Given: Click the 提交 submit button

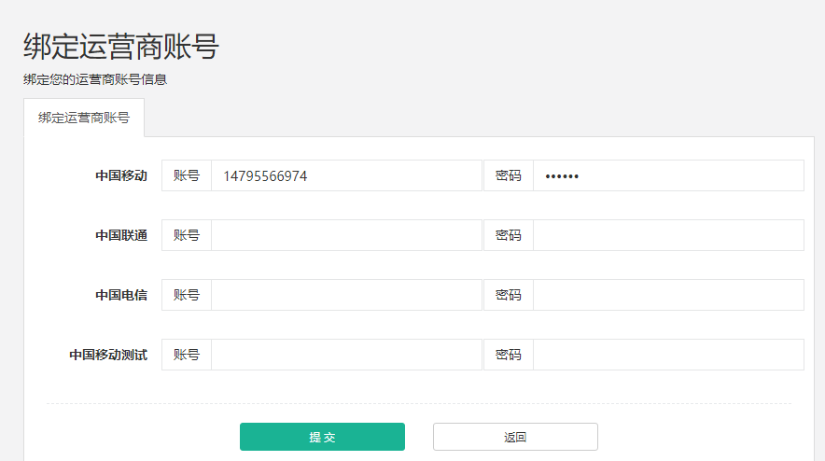Looking at the screenshot, I should [322, 437].
